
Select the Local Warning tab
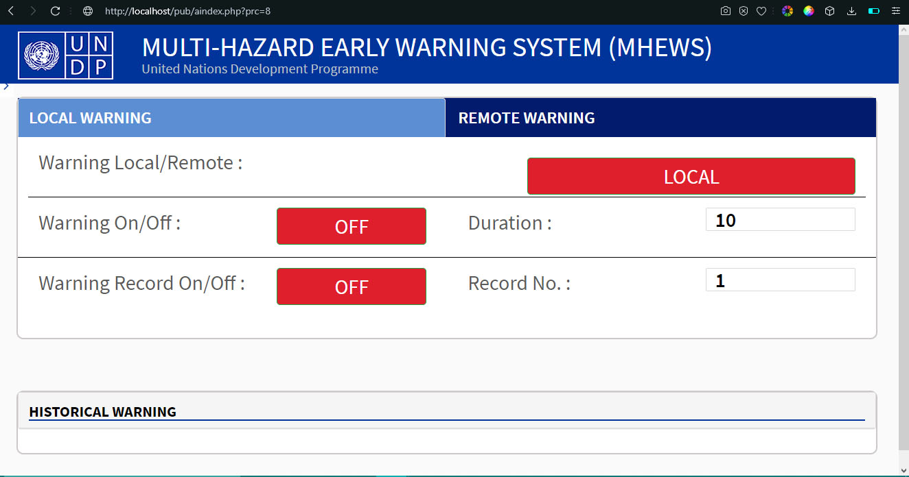point(231,118)
